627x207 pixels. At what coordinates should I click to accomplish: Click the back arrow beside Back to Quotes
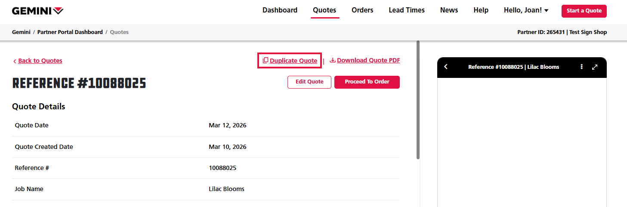coord(15,61)
